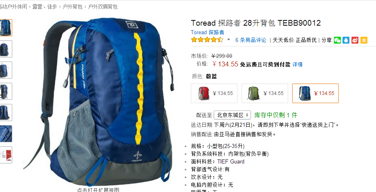Image resolution: width=376 pixels, height=192 pixels.
Task: Share to Weibo using the red icon
Action: 355,40
